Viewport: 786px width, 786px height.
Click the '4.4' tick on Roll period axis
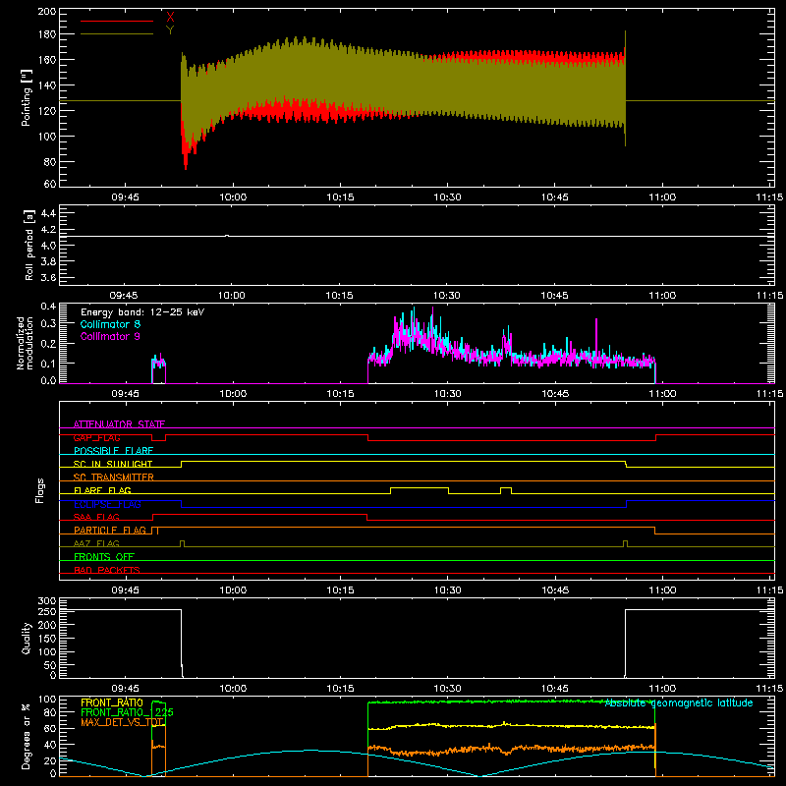tap(48, 213)
